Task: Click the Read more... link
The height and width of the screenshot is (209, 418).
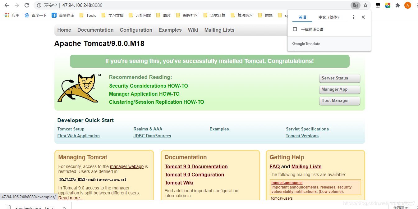Action: [71, 198]
